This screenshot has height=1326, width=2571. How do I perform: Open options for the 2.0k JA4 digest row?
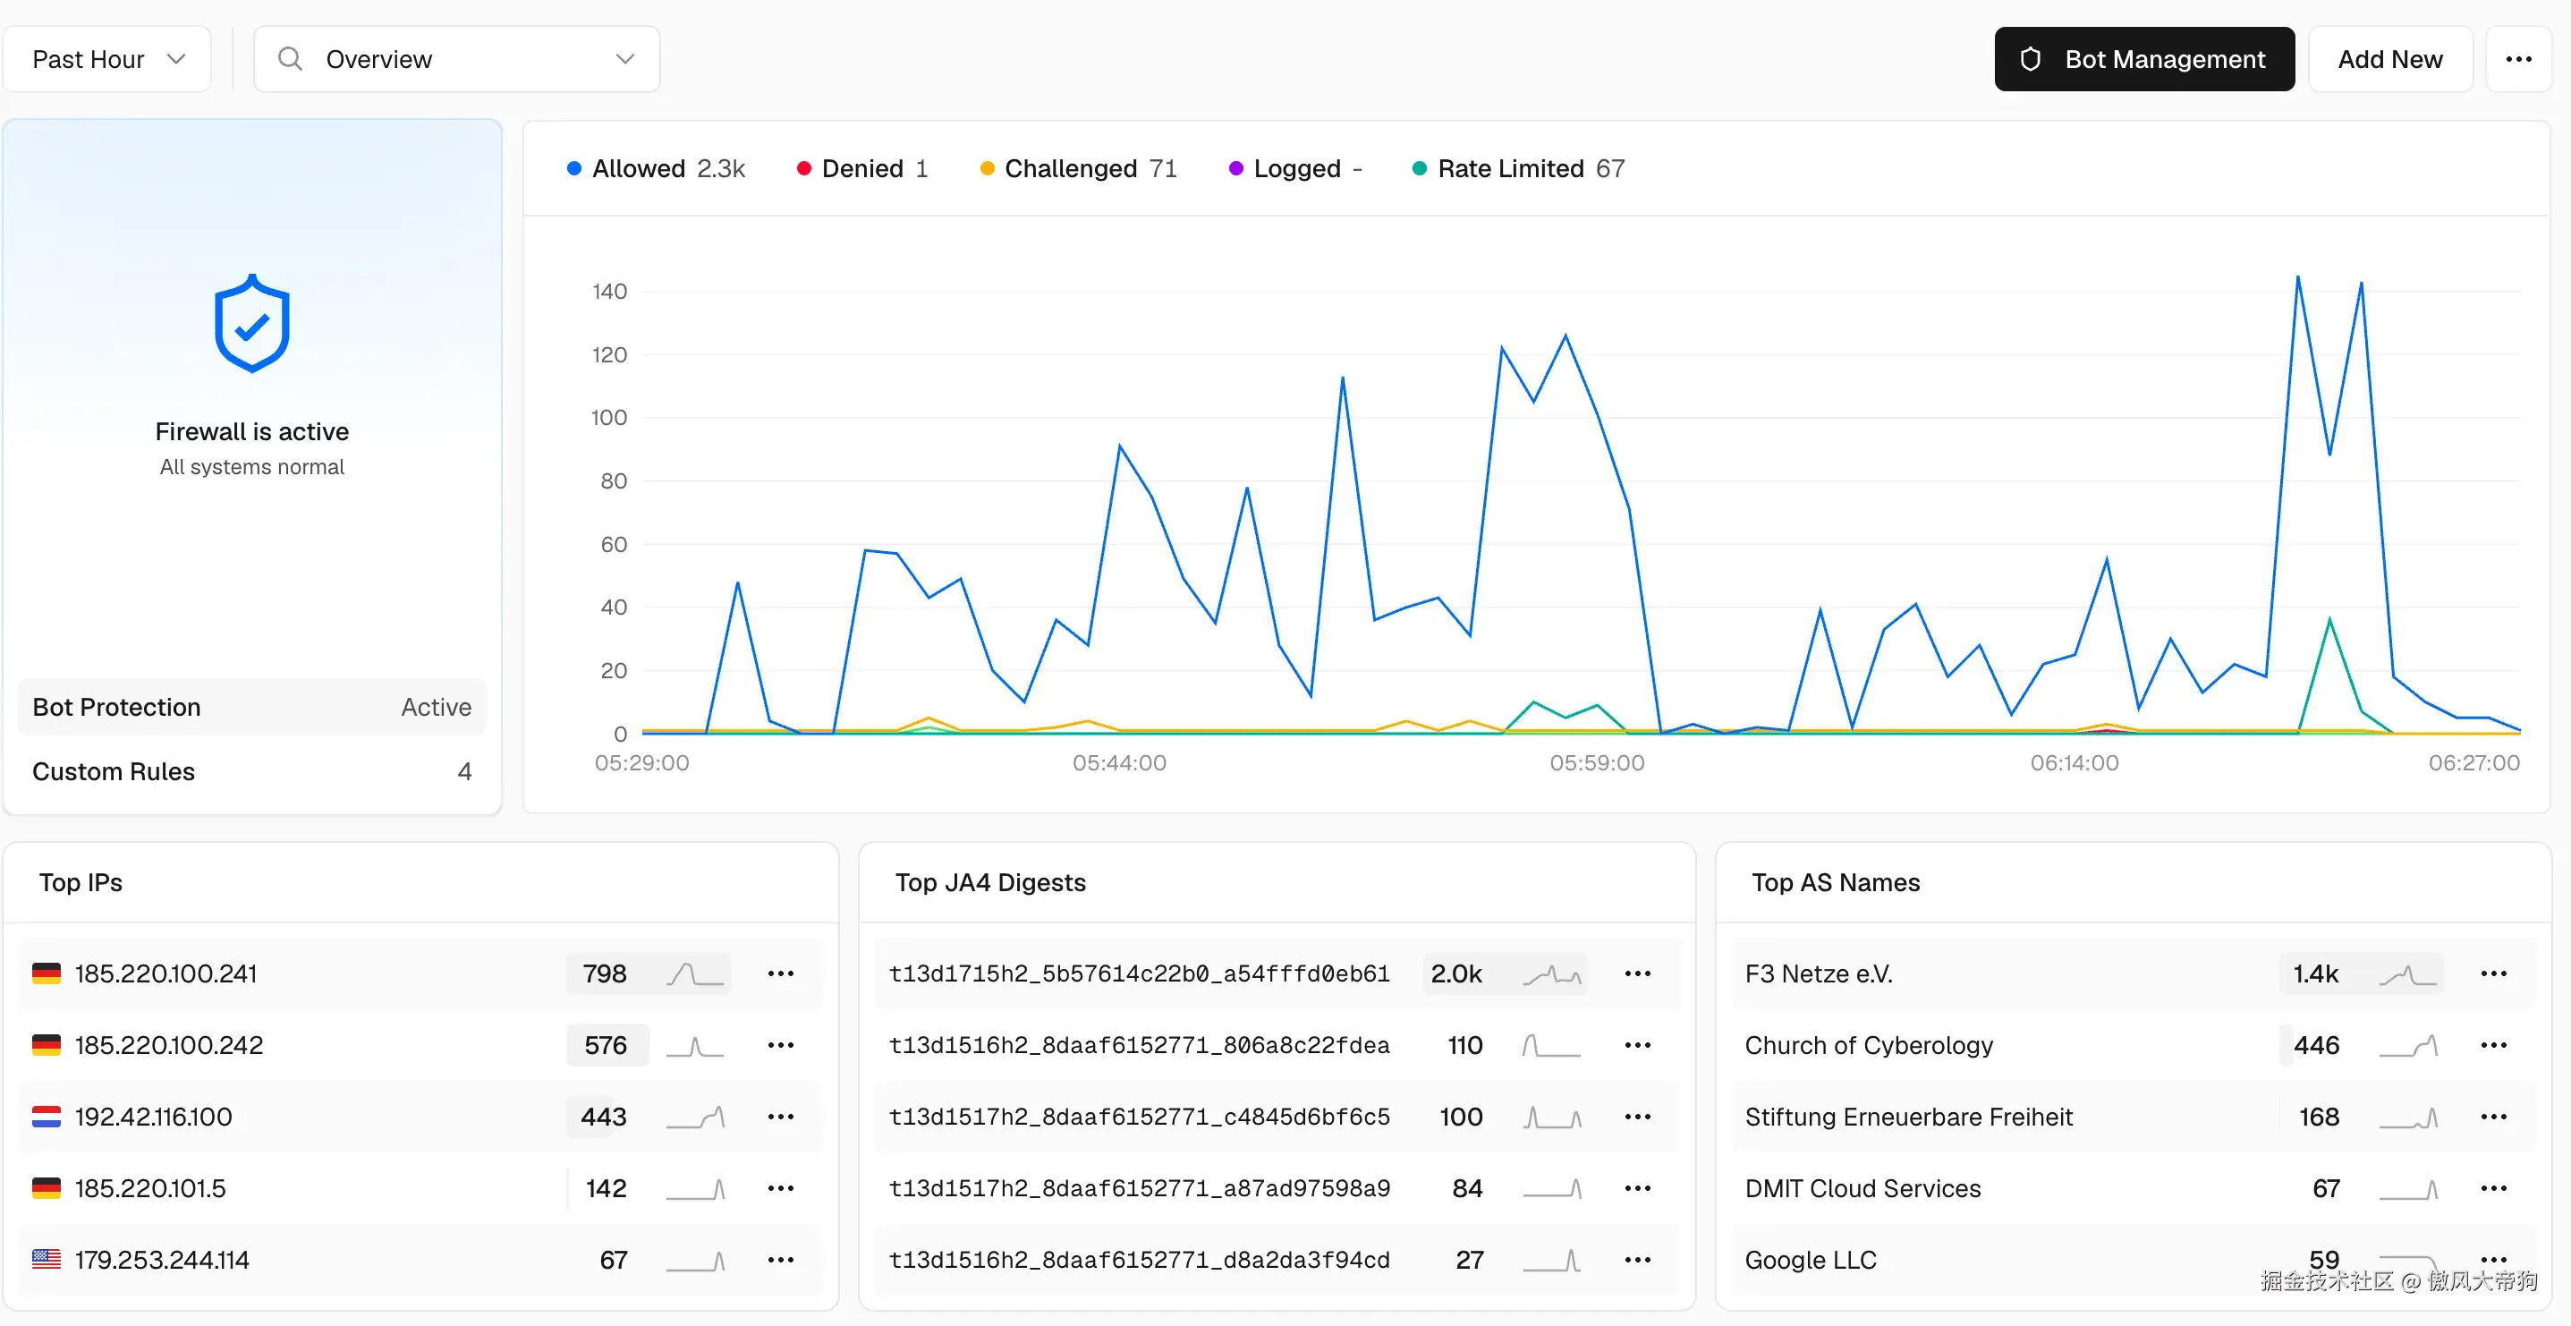pos(1637,973)
